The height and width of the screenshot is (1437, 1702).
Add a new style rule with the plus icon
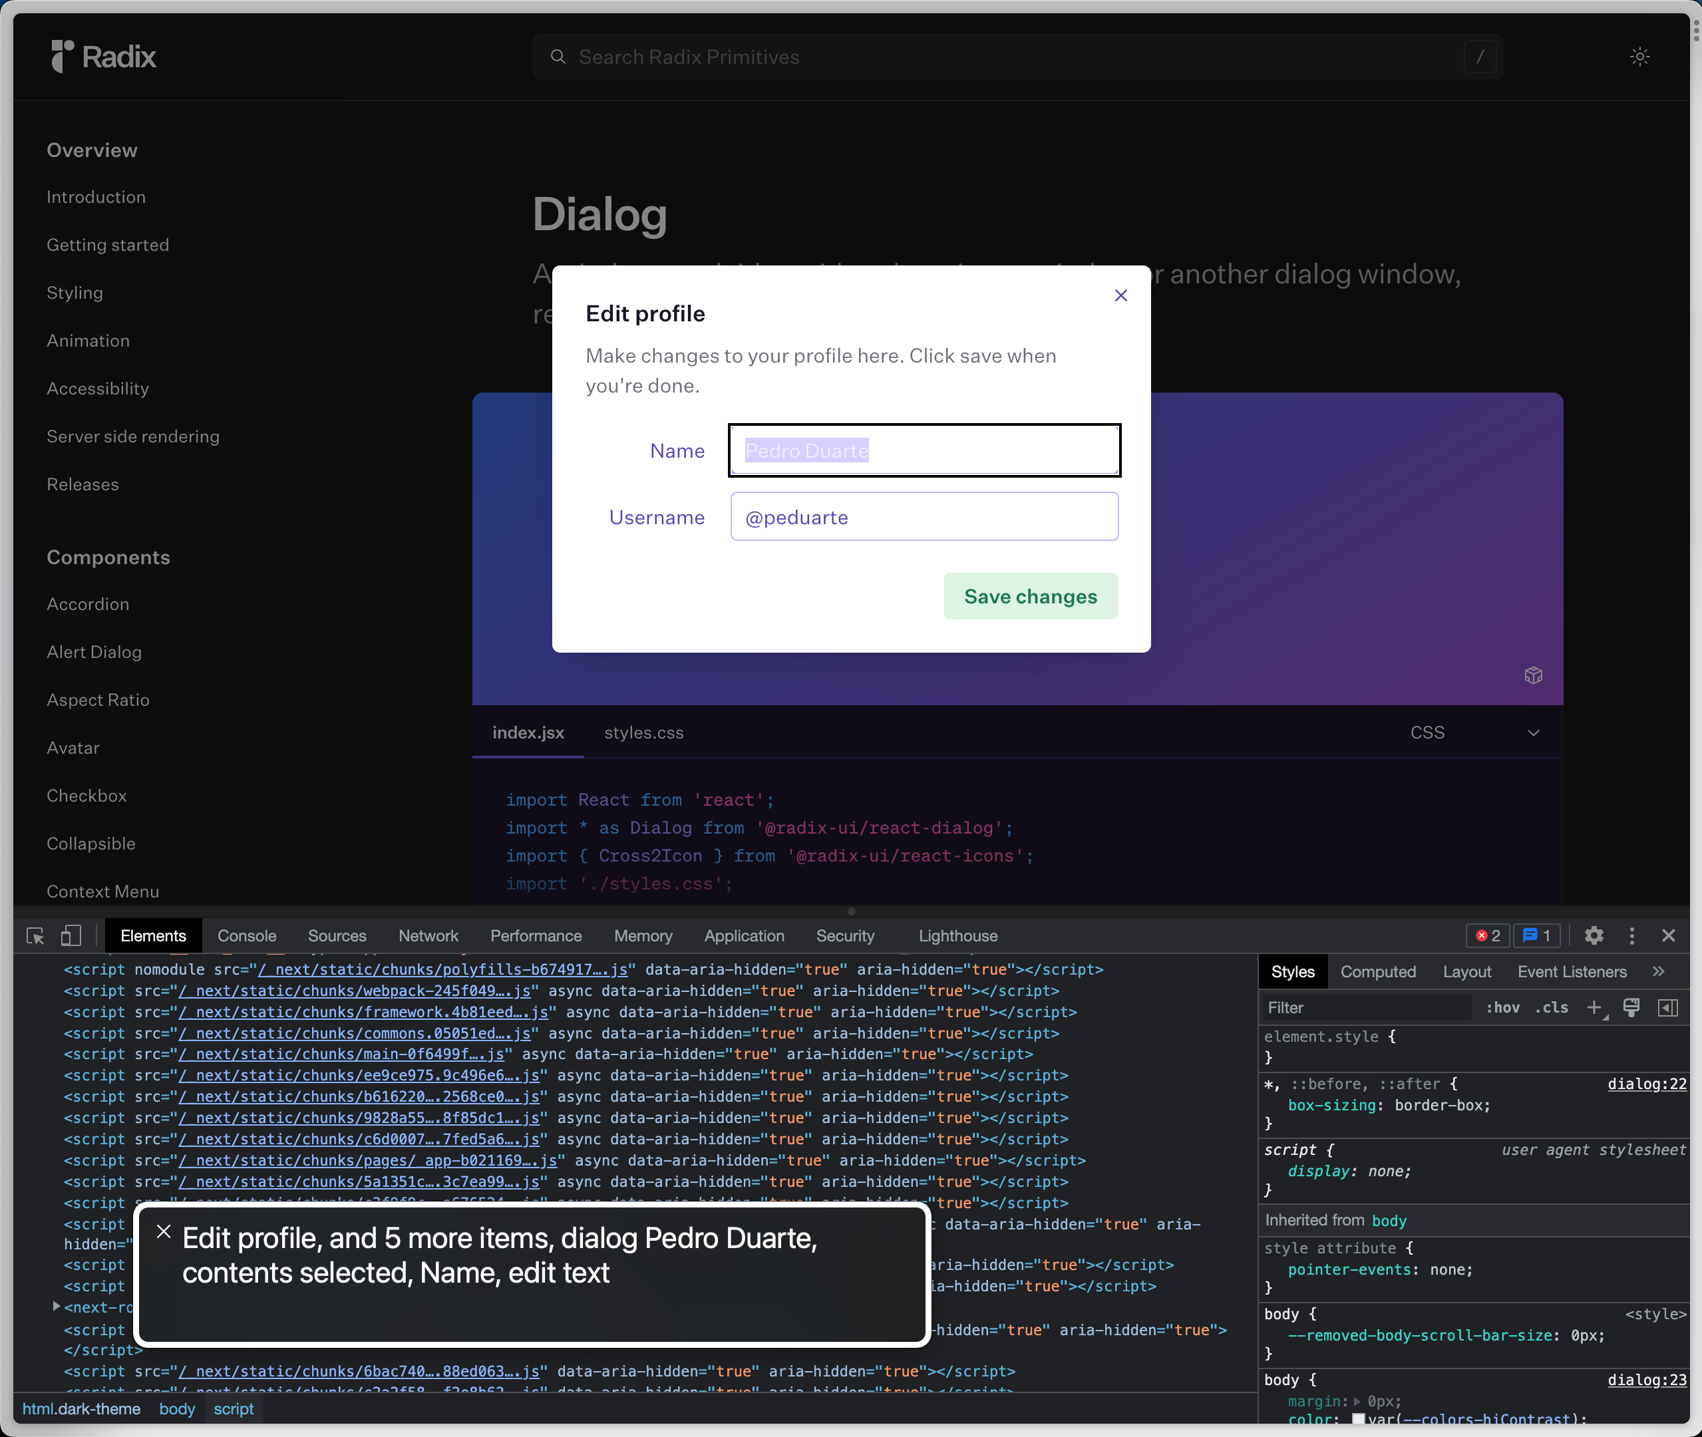click(1594, 1007)
